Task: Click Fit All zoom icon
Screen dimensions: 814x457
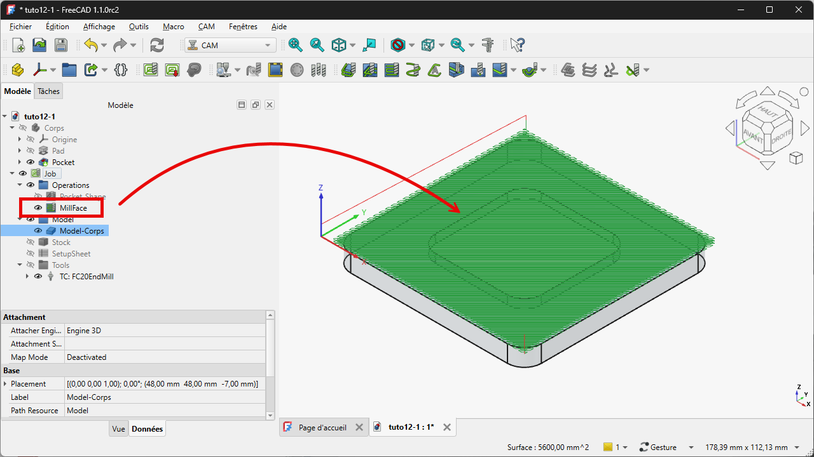Action: pyautogui.click(x=295, y=45)
